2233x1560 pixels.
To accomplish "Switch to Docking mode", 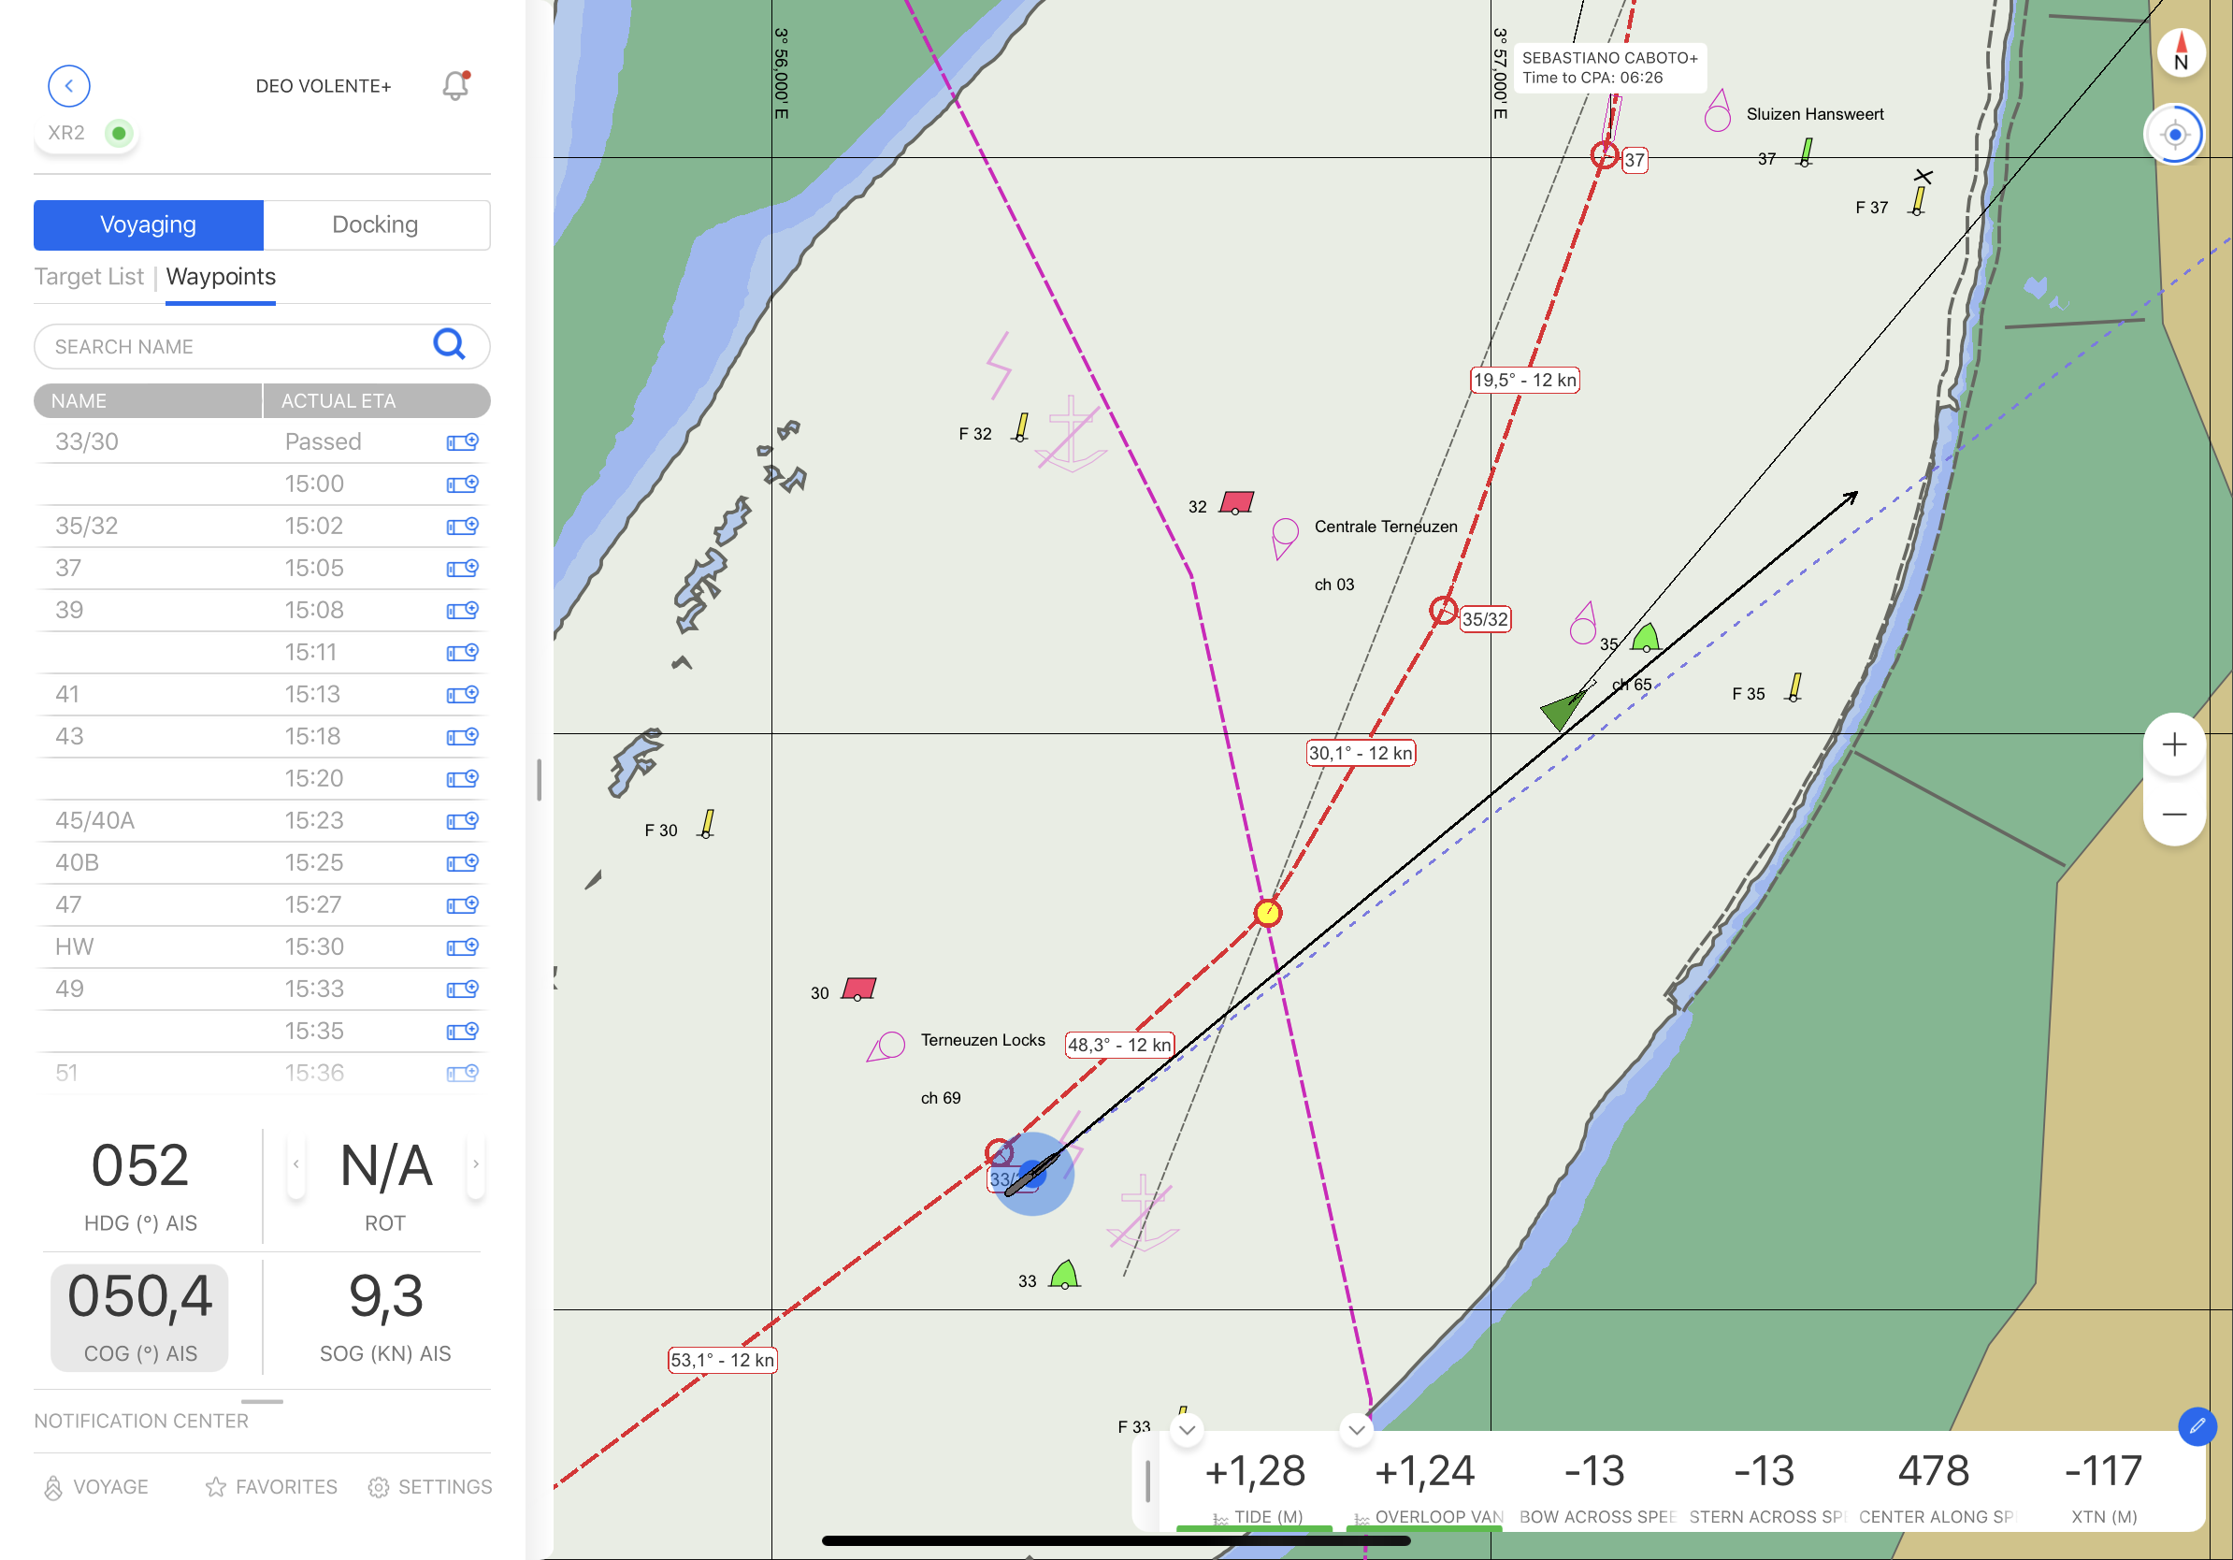I will tap(375, 224).
